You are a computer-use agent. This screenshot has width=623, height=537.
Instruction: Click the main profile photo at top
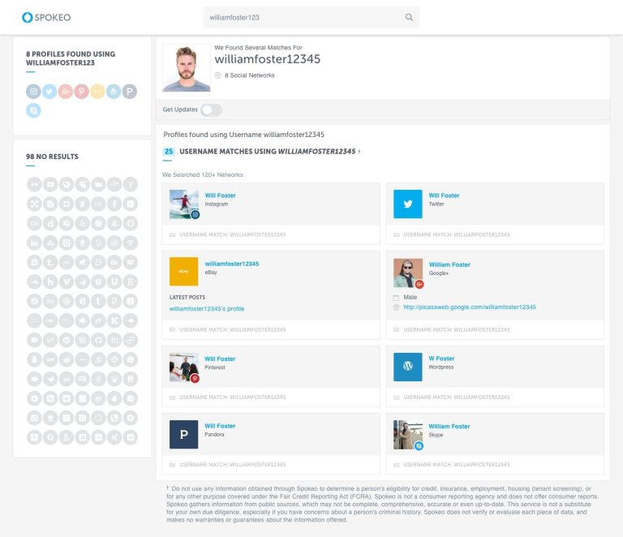(186, 67)
